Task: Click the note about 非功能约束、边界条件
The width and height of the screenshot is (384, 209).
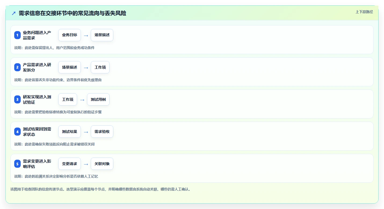Action: click(58, 80)
